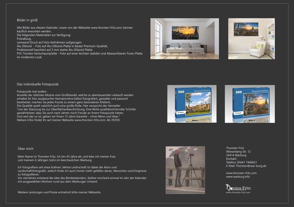Click the heading 'Das individuelle Fotopuzzle'
Screen dimensions: 294x207
(38, 84)
